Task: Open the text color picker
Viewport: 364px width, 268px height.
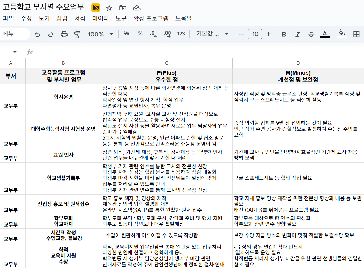Action: coord(325,34)
